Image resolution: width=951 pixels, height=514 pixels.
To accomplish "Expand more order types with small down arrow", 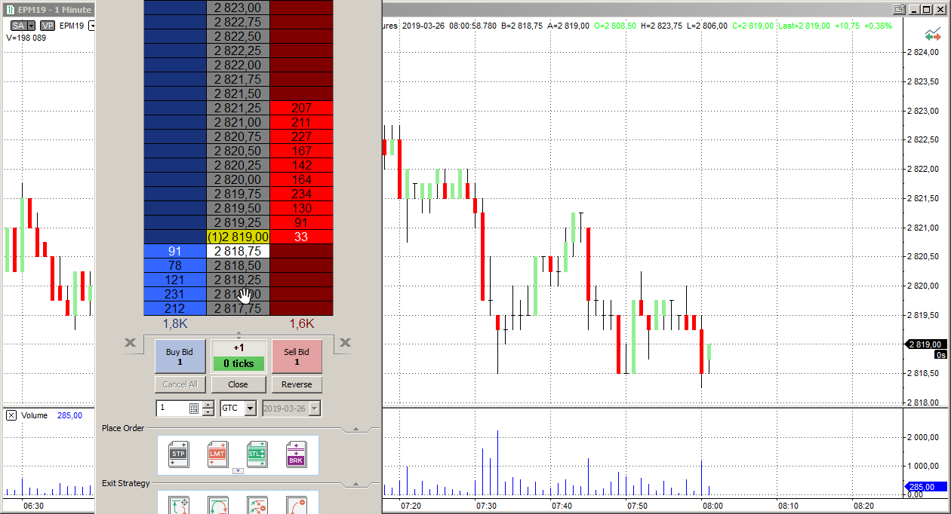I will [x=238, y=471].
